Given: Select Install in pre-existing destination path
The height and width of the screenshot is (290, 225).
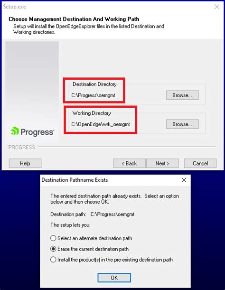Looking at the screenshot, I should pos(53,260).
